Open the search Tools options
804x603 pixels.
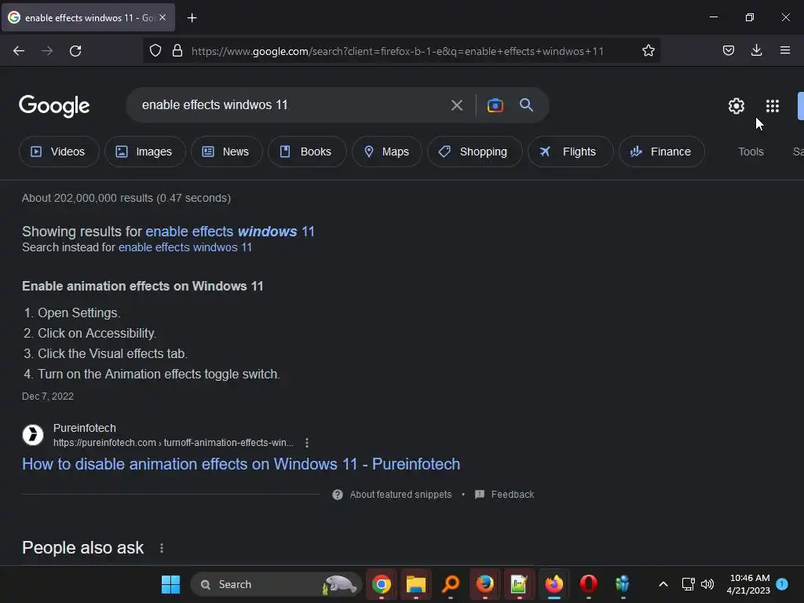pyautogui.click(x=751, y=152)
